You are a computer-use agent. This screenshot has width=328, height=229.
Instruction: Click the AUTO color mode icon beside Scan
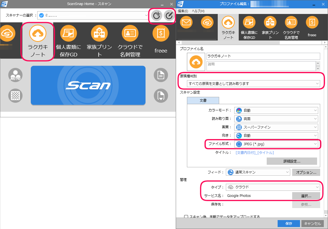point(15,75)
